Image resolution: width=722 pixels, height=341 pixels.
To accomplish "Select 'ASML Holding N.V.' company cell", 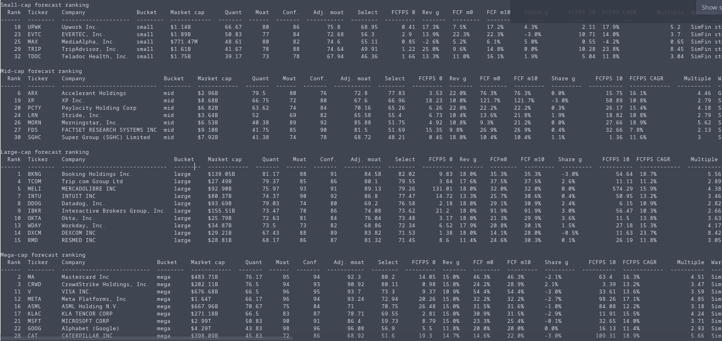I will click(x=90, y=307).
